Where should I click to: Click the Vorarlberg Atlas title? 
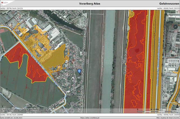90,4
